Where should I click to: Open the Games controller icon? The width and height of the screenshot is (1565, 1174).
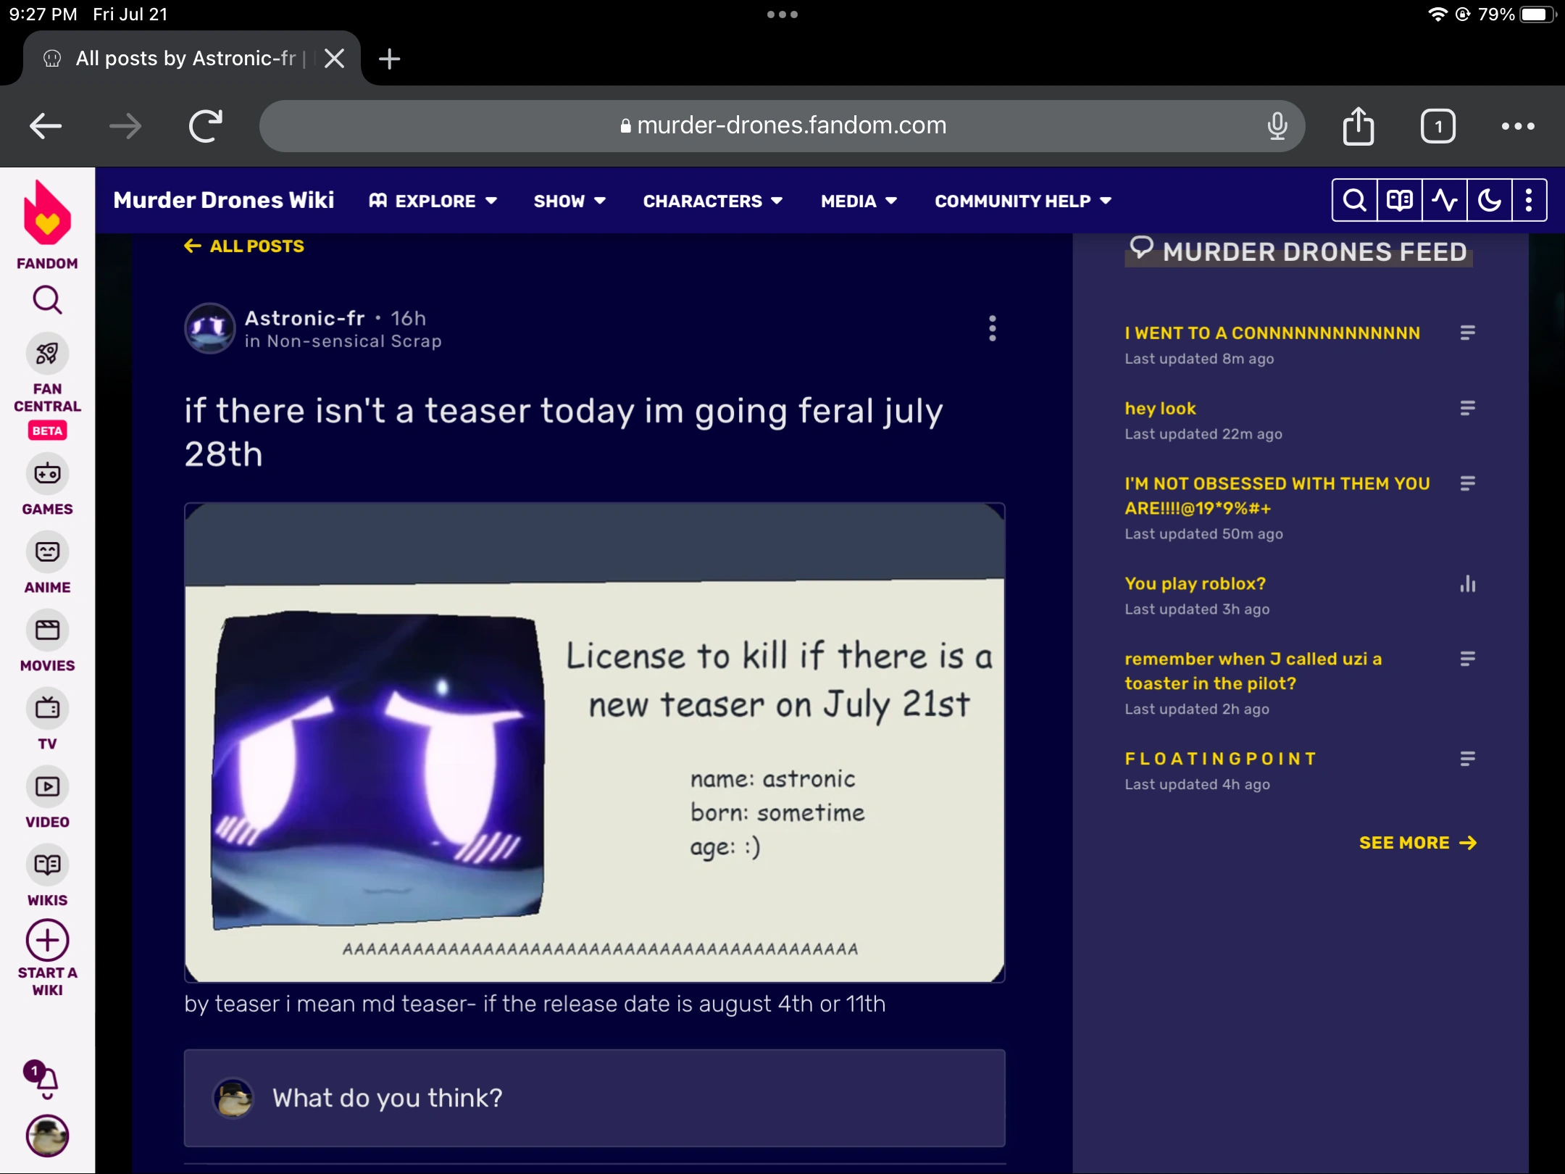47,474
